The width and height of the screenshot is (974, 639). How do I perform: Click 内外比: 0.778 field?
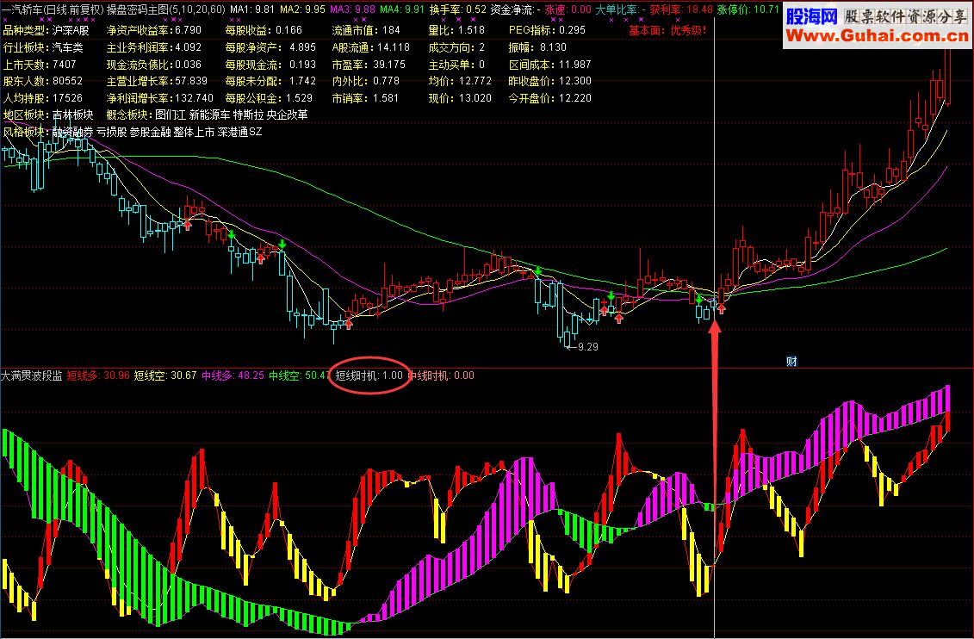pos(365,81)
